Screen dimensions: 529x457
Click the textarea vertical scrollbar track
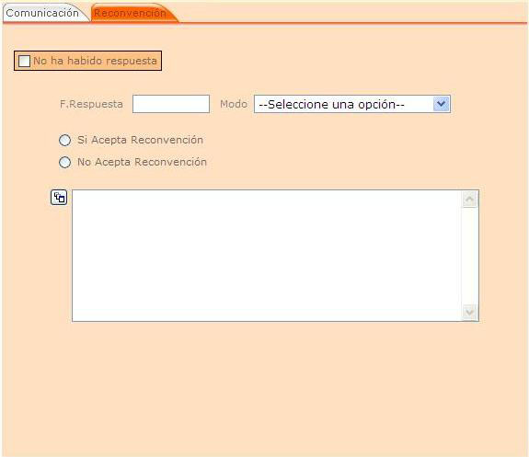[x=469, y=256]
